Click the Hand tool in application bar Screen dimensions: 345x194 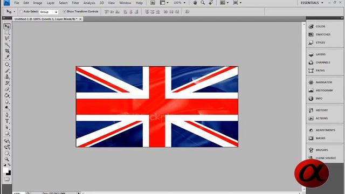coord(195,3)
